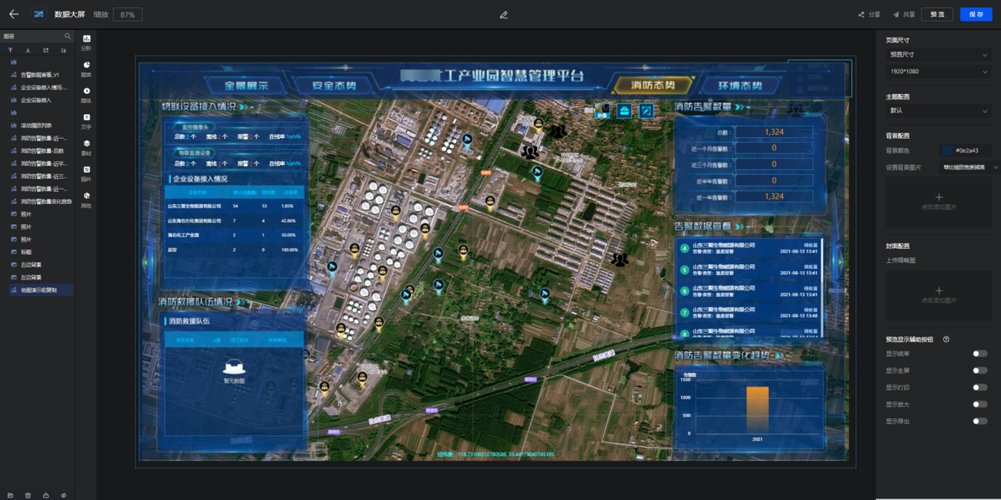The height and width of the screenshot is (500, 1001).
Task: Click the hide eye icon at layer panel bottom
Action: click(64, 495)
